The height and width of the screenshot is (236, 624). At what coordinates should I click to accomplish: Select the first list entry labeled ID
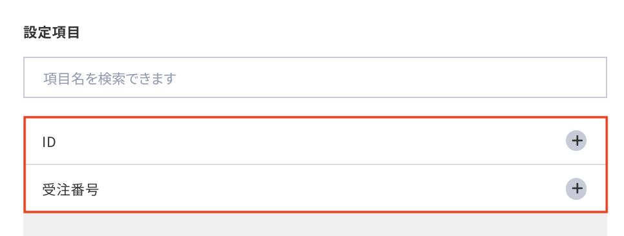click(x=315, y=141)
